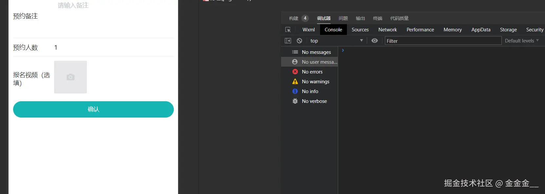The width and height of the screenshot is (545, 194).
Task: Switch to the 问题 tab
Action: [343, 18]
